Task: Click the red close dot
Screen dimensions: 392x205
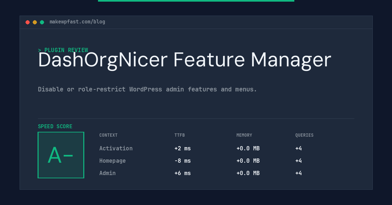Action: click(28, 22)
